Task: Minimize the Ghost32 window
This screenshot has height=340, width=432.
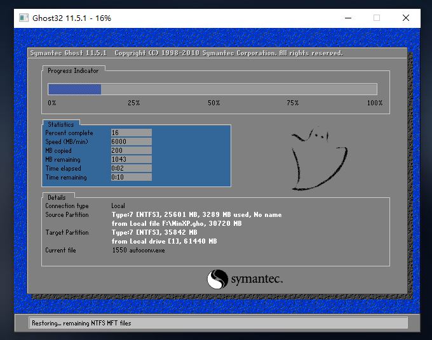Action: [x=347, y=18]
